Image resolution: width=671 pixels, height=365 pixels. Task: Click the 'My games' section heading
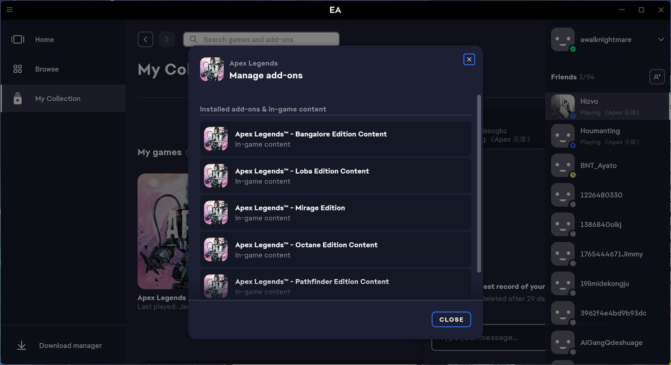point(159,152)
